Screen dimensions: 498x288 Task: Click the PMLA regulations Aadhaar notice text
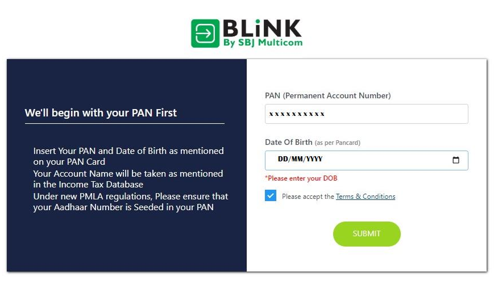coord(131,202)
